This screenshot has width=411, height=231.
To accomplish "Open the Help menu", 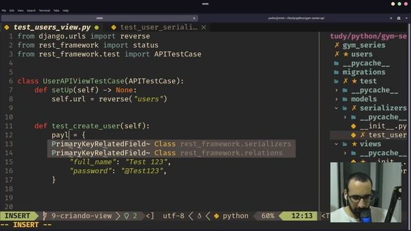I will [66, 11].
